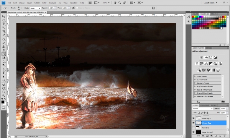Switch to the Masks tab
Viewport: 230px width, 138px height.
coord(209,48)
